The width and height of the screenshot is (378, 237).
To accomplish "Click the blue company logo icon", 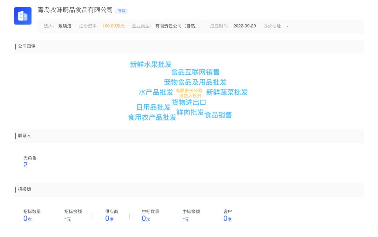I will pyautogui.click(x=23, y=16).
